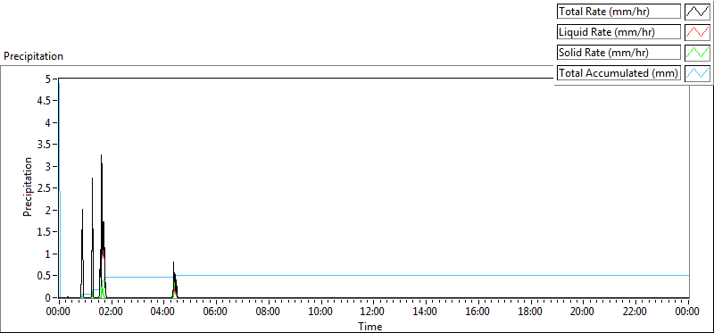Select the Total Accumulated (mm) legend label
Viewport: 714px width, 333px height.
click(x=619, y=73)
